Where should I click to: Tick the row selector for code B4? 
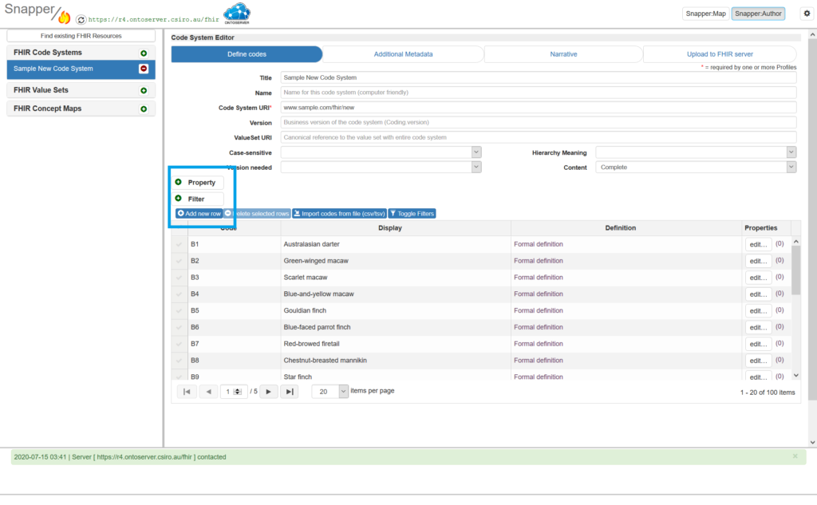coord(179,294)
